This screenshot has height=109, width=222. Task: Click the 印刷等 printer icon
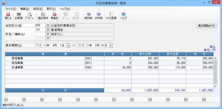pos(19,16)
